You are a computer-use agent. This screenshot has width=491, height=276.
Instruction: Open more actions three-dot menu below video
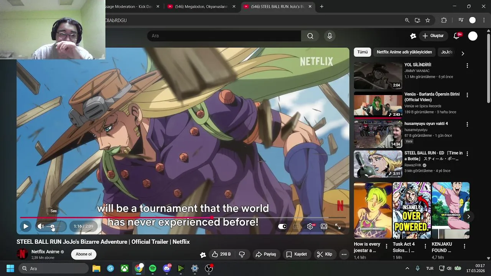pos(344,254)
